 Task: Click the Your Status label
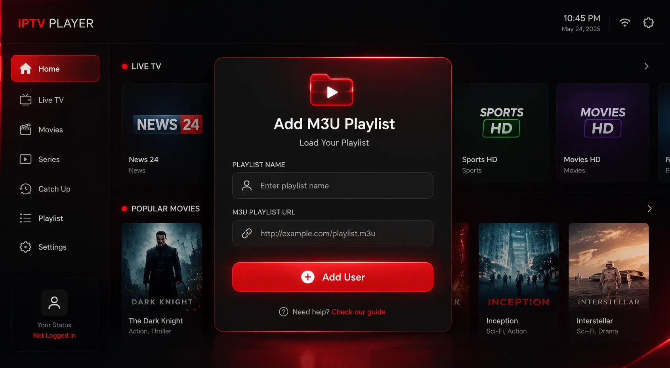pyautogui.click(x=54, y=325)
